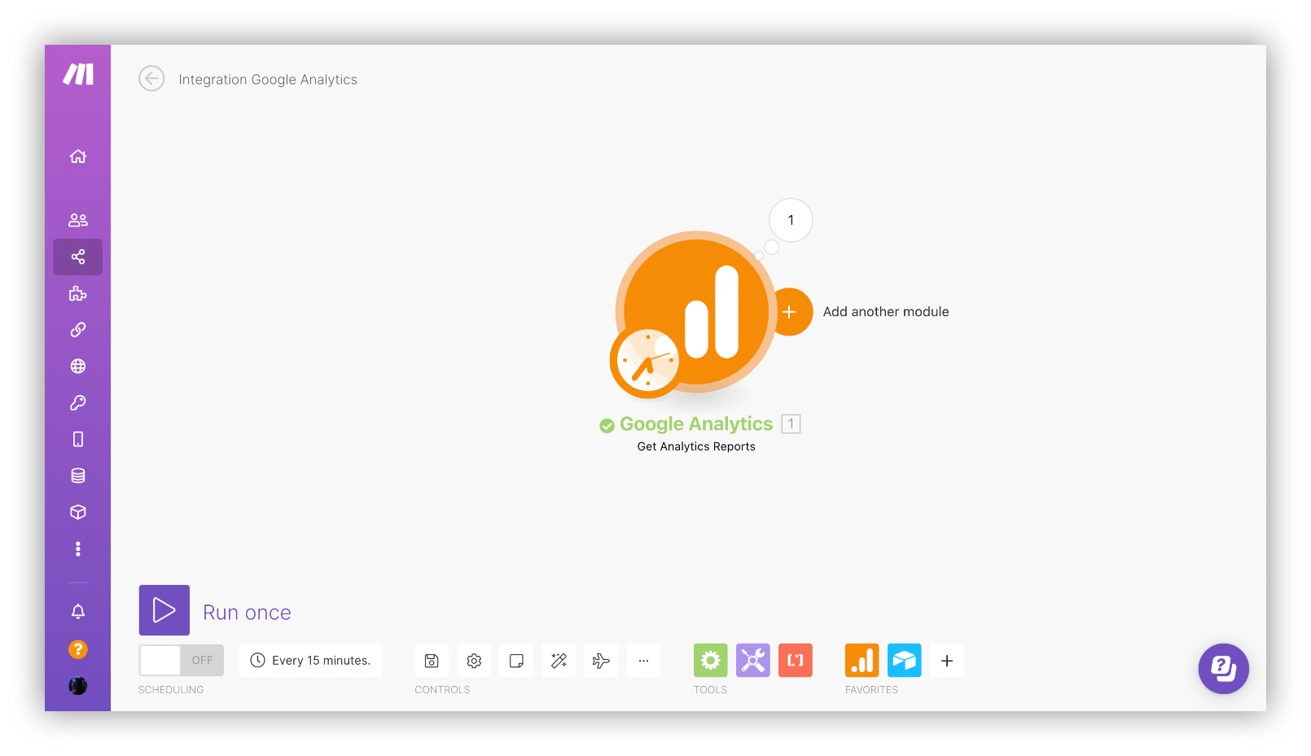The image size is (1311, 756).
Task: Open the Team members icon
Action: (78, 220)
